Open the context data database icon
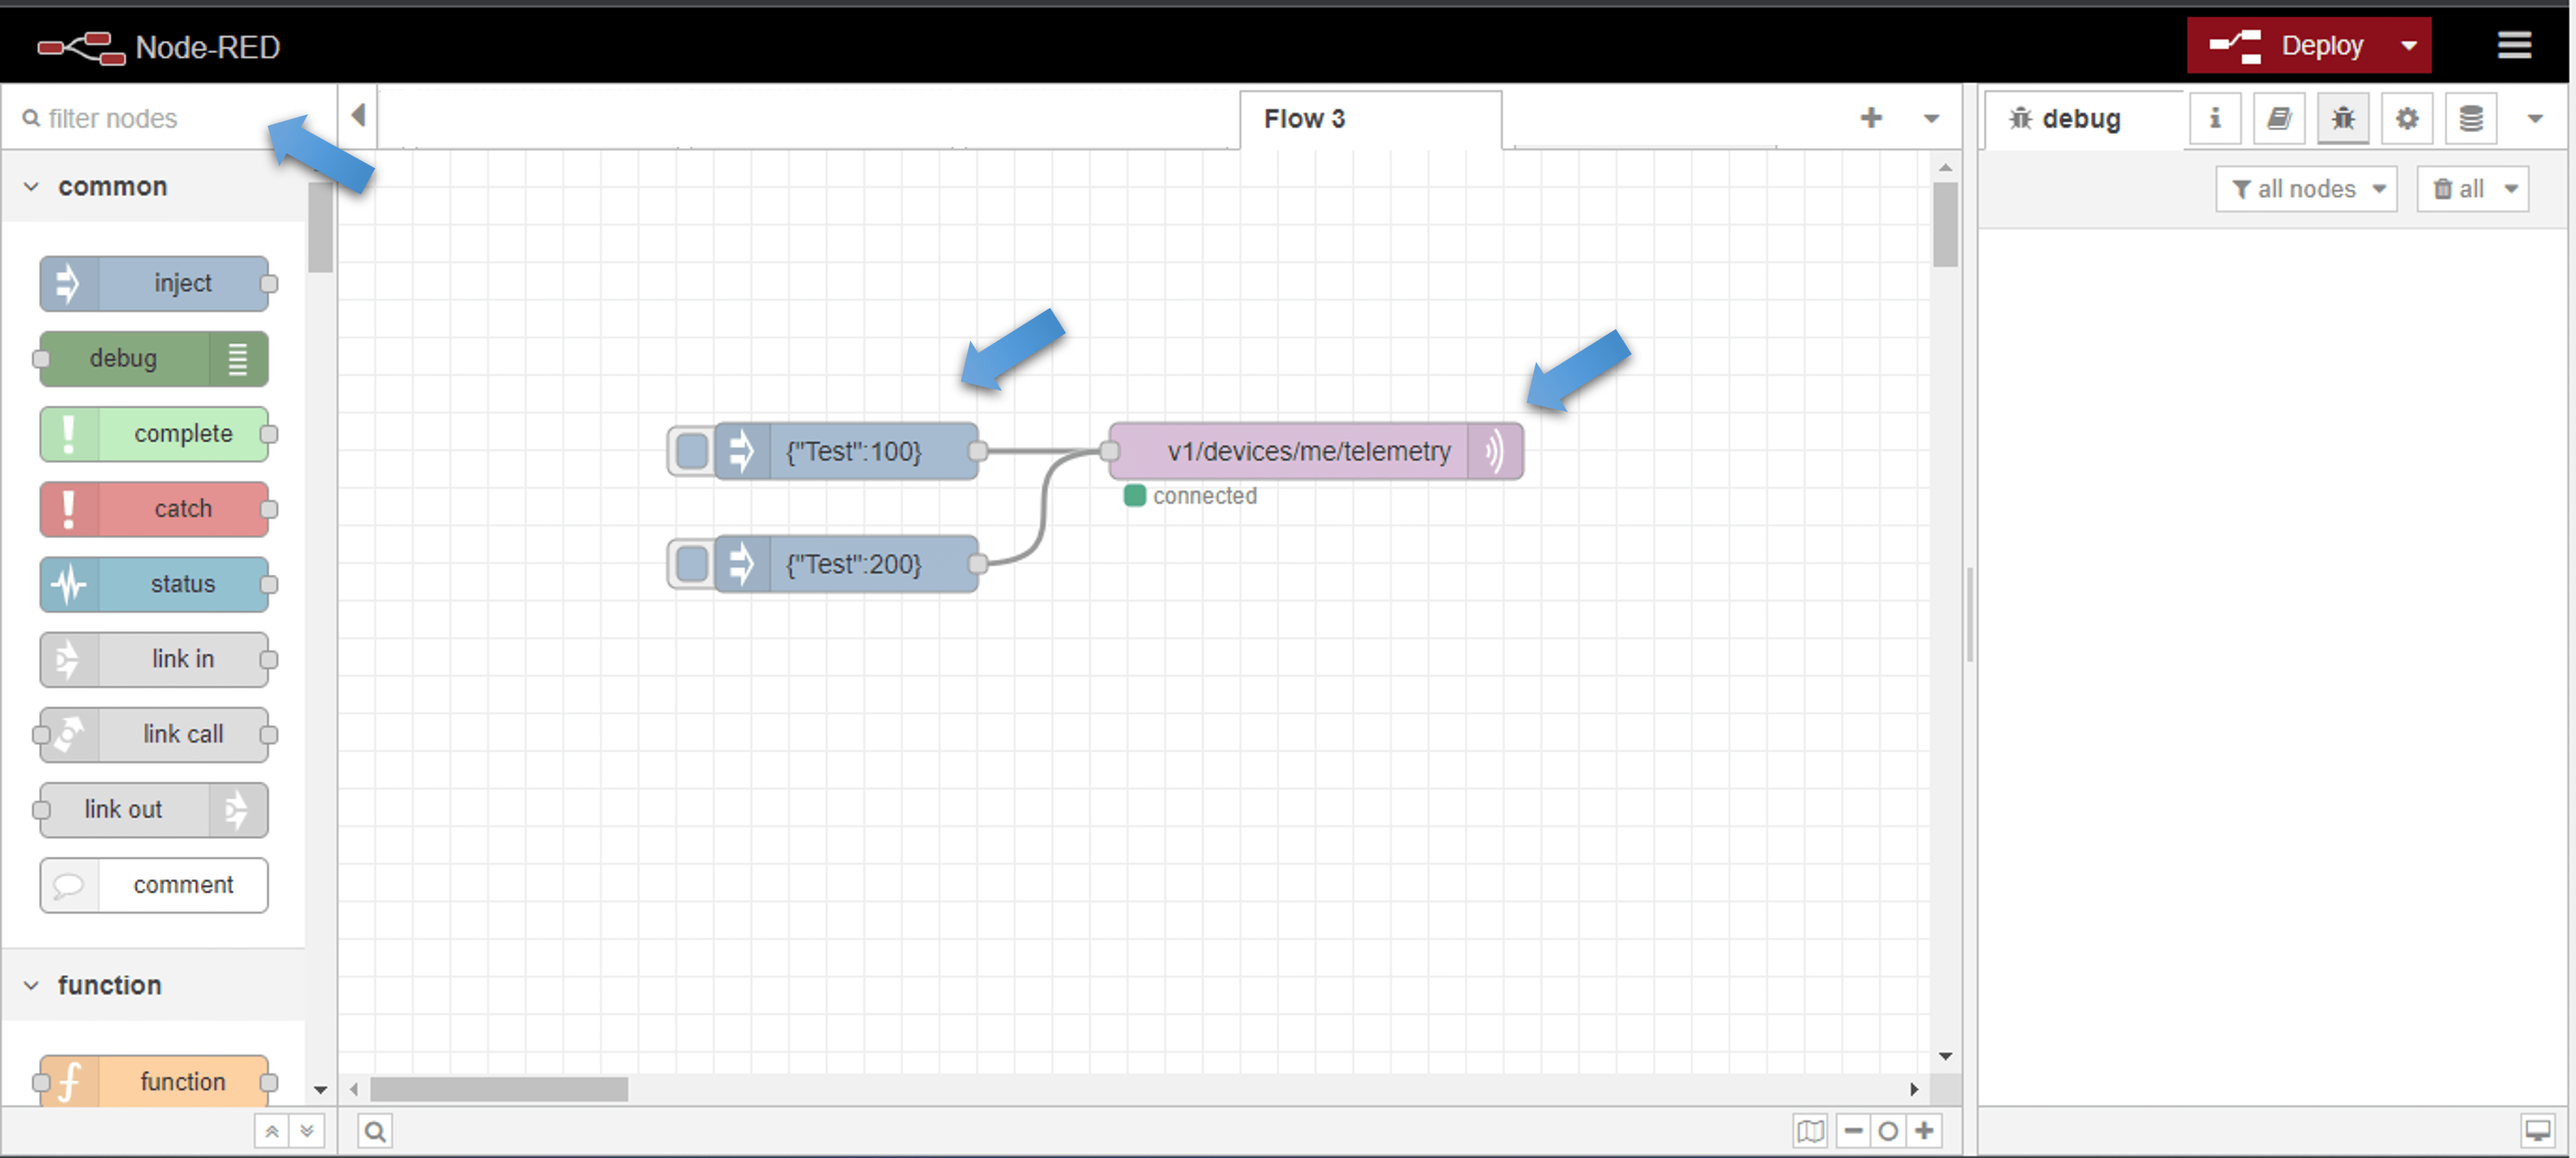Image resolution: width=2576 pixels, height=1158 pixels. (2470, 119)
